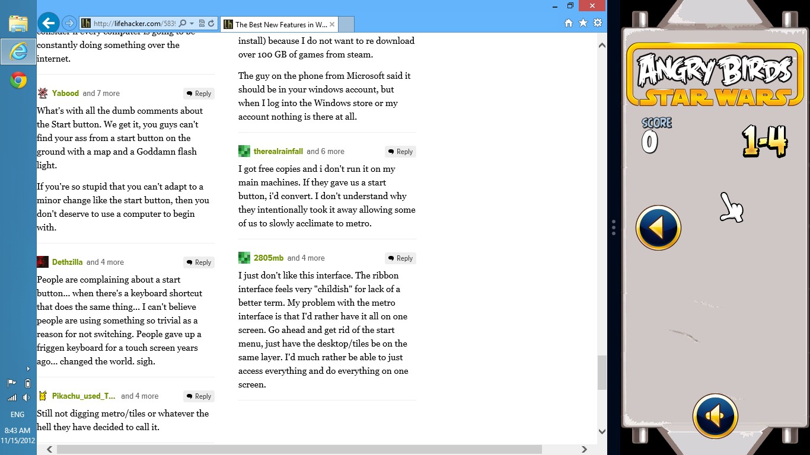Reply to Dethzilla's comment
Screen dimensions: 810x455
point(199,262)
